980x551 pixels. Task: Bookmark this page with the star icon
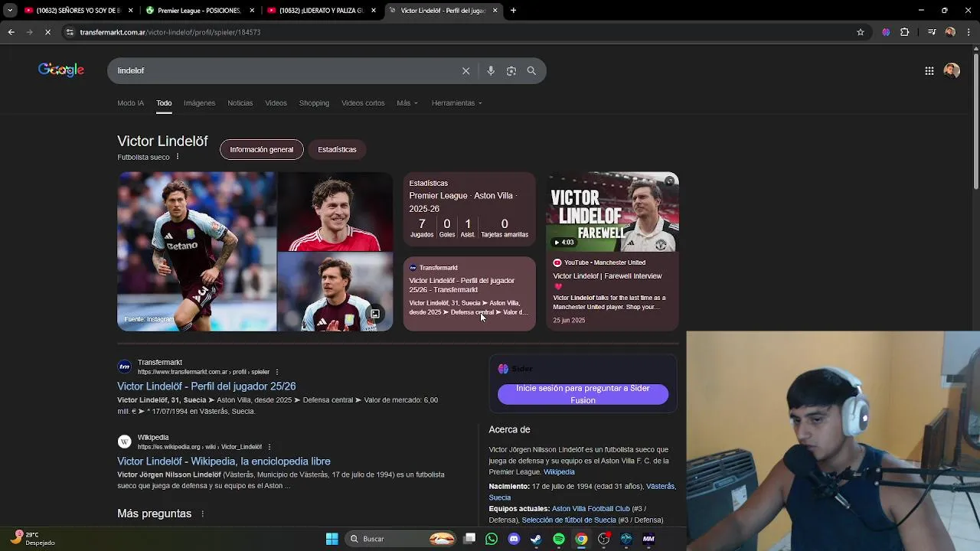click(861, 32)
